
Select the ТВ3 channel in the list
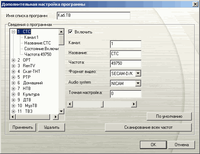pyautogui.click(x=25, y=111)
